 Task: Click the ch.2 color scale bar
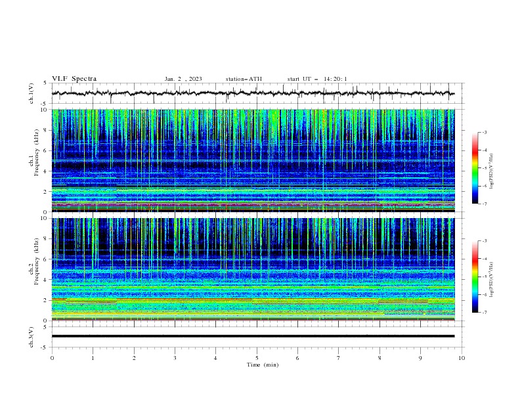(475, 277)
